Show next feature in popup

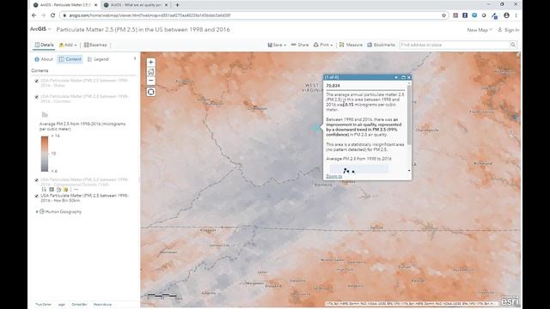pyautogui.click(x=396, y=77)
